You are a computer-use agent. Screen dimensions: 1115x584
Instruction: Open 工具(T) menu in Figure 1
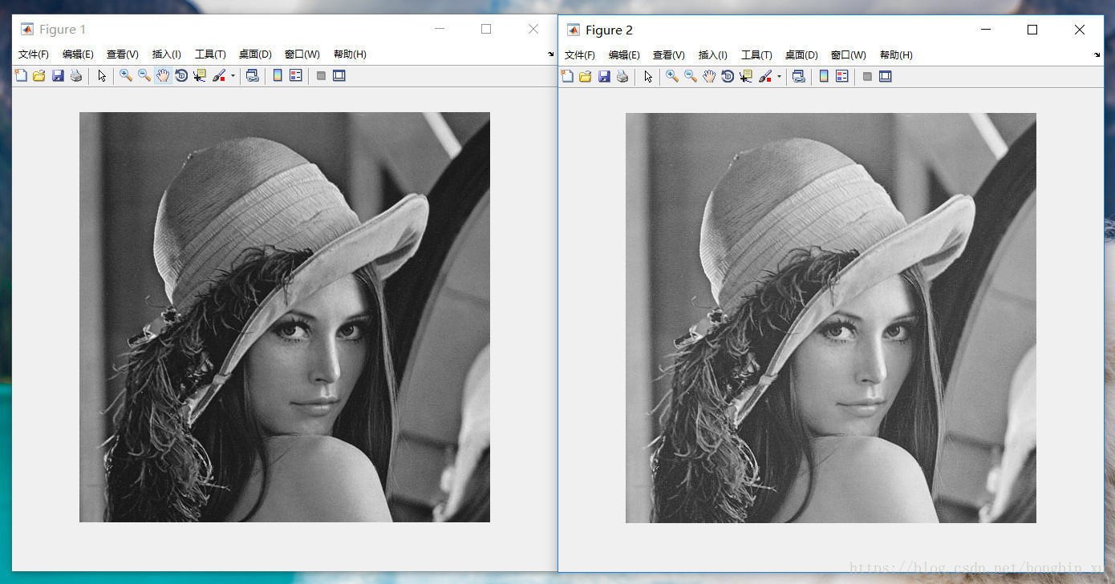[x=210, y=54]
